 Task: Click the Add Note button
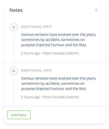pyautogui.click(x=19, y=115)
